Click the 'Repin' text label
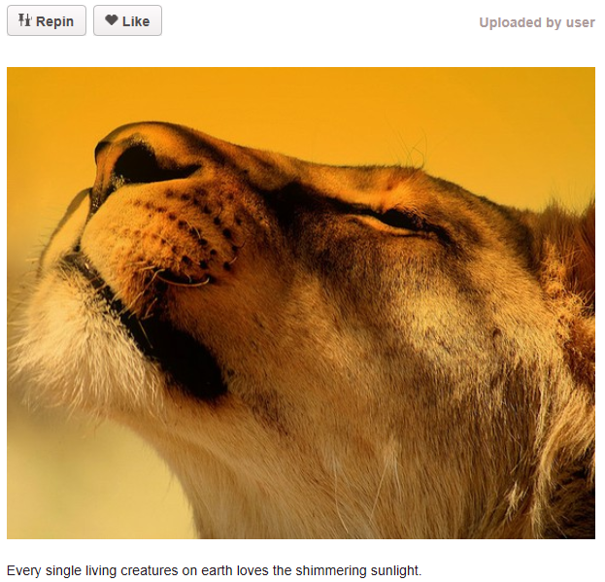 [54, 21]
